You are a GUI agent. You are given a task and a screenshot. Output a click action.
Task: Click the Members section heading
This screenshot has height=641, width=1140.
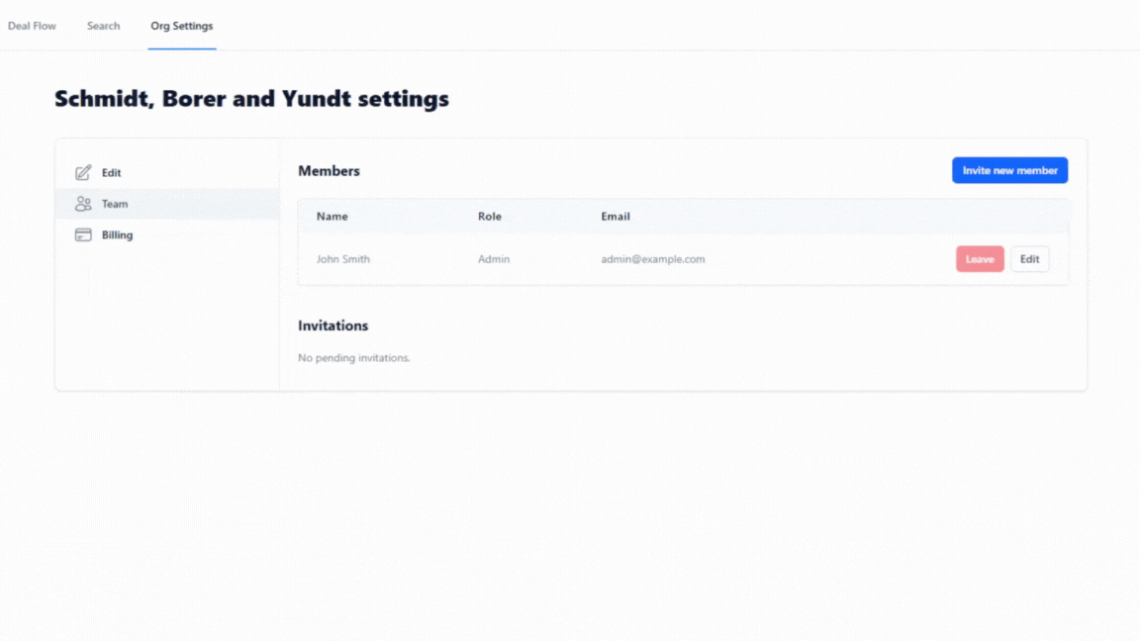click(x=329, y=171)
